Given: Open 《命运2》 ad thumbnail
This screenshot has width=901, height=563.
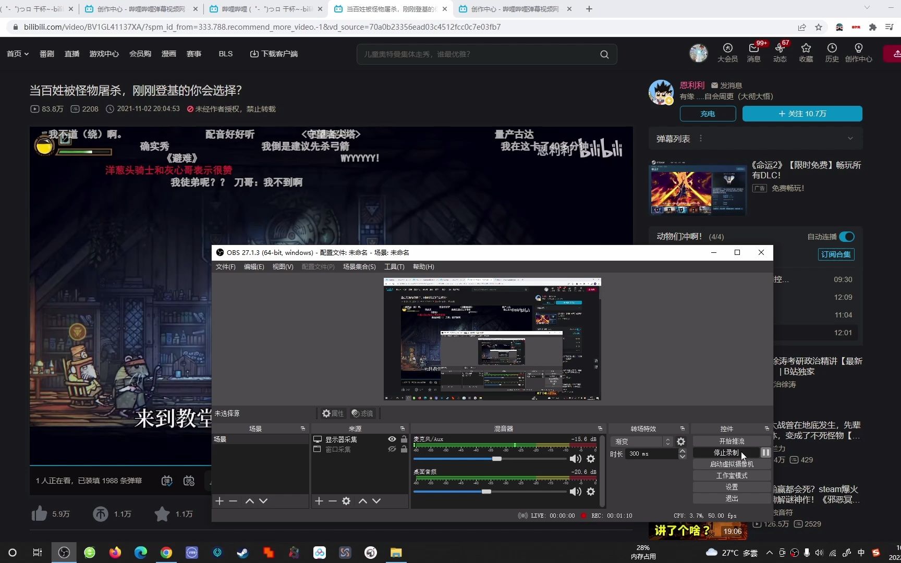Looking at the screenshot, I should point(698,188).
